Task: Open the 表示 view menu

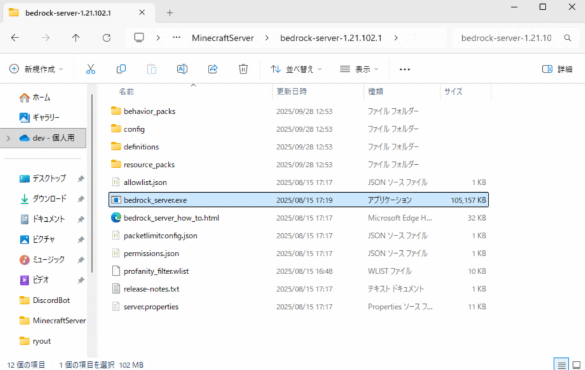Action: coord(359,69)
